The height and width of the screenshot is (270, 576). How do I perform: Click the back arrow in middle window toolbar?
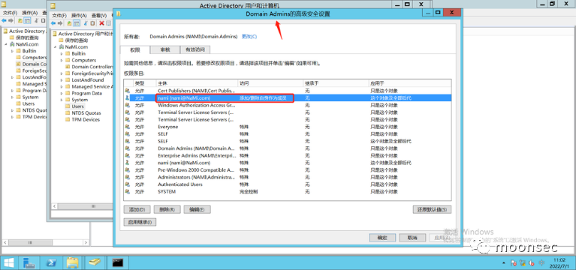[x=53, y=23]
